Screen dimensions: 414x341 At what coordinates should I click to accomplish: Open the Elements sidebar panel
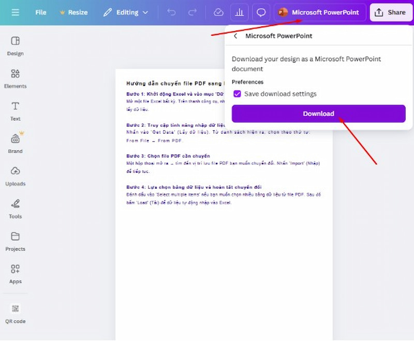click(16, 79)
